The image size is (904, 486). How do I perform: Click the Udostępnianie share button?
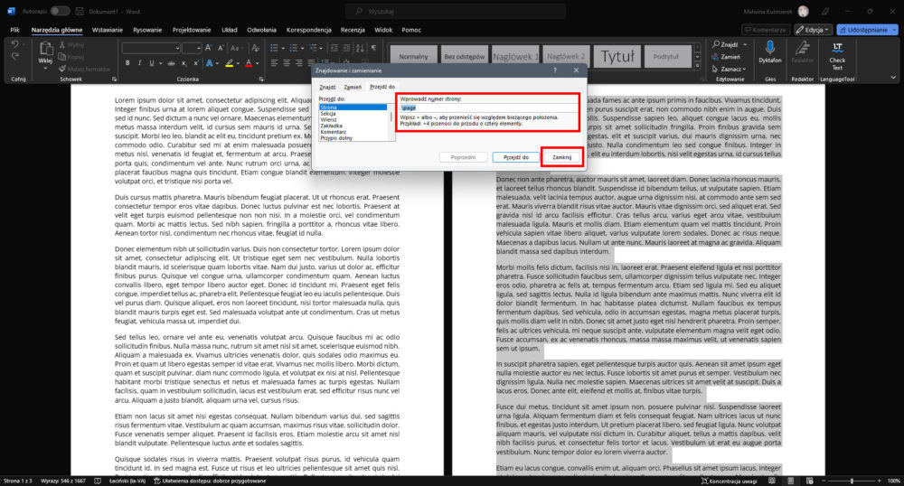[867, 30]
